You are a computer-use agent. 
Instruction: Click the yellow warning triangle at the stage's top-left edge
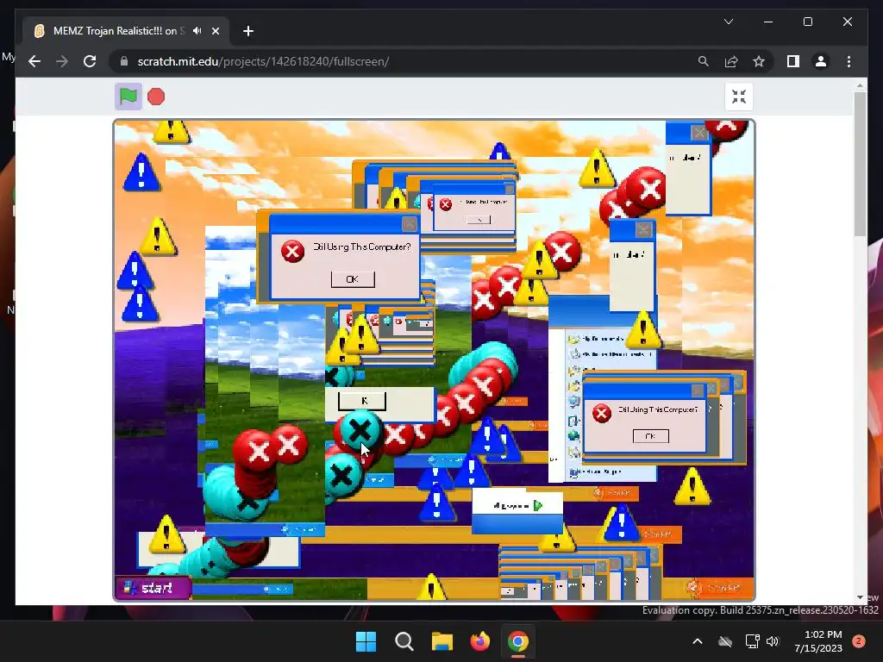tap(172, 131)
